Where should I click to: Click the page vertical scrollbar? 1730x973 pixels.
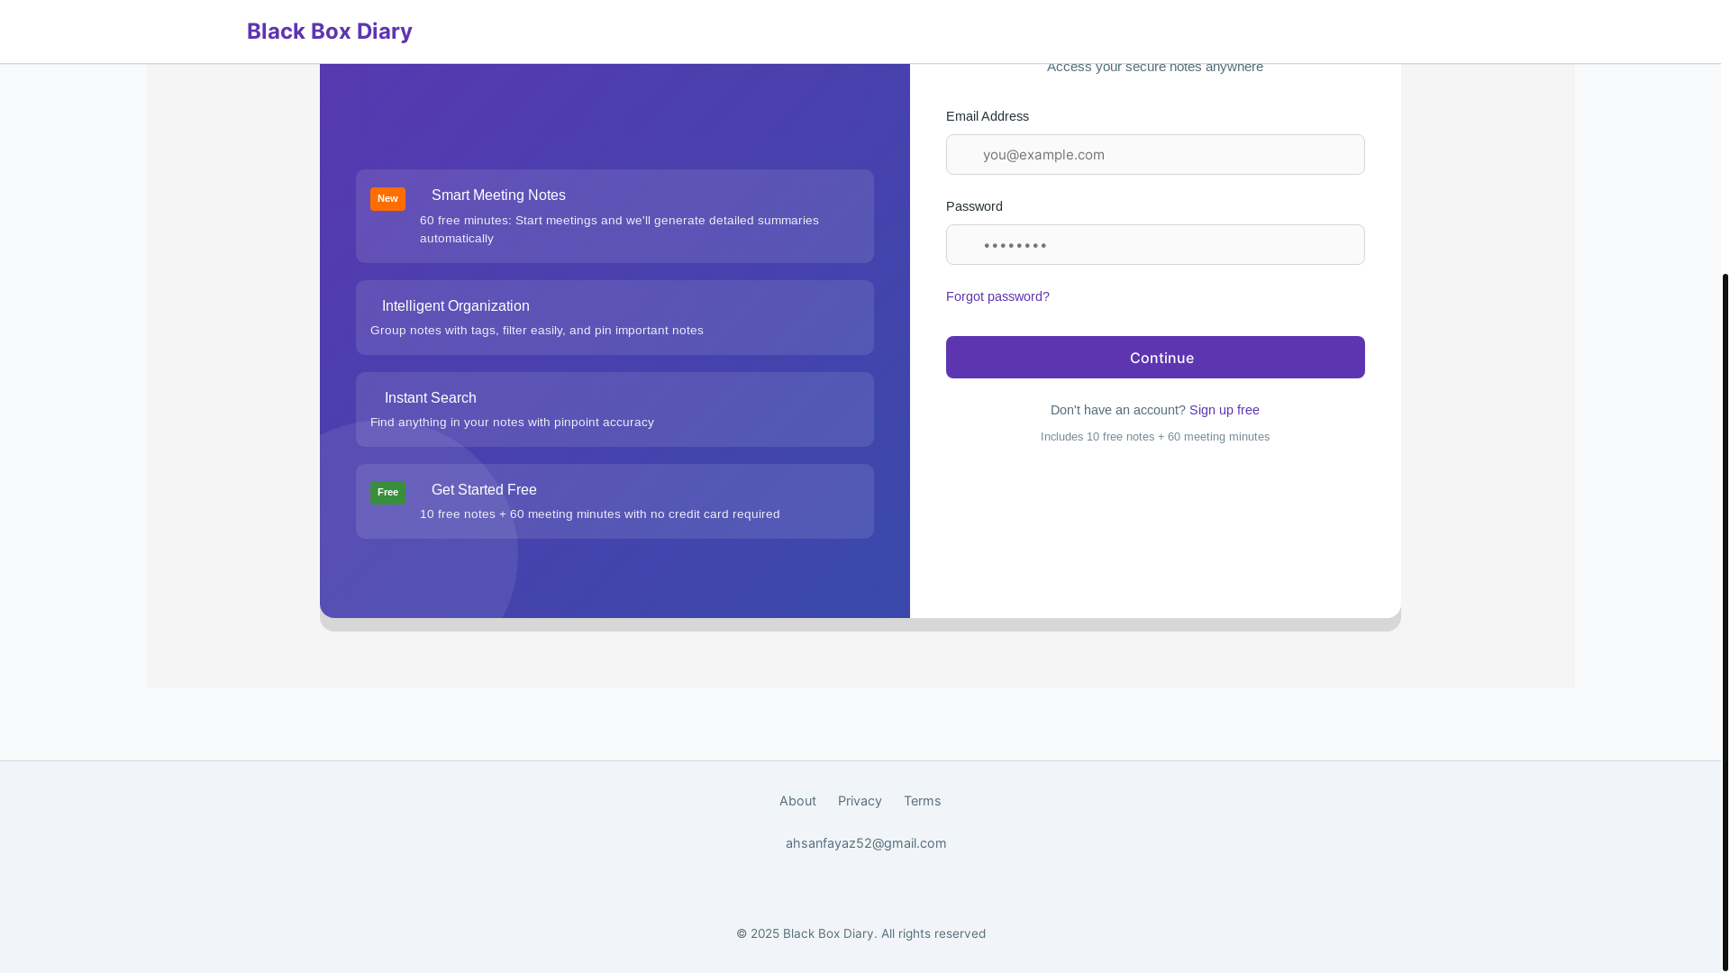1725,622
